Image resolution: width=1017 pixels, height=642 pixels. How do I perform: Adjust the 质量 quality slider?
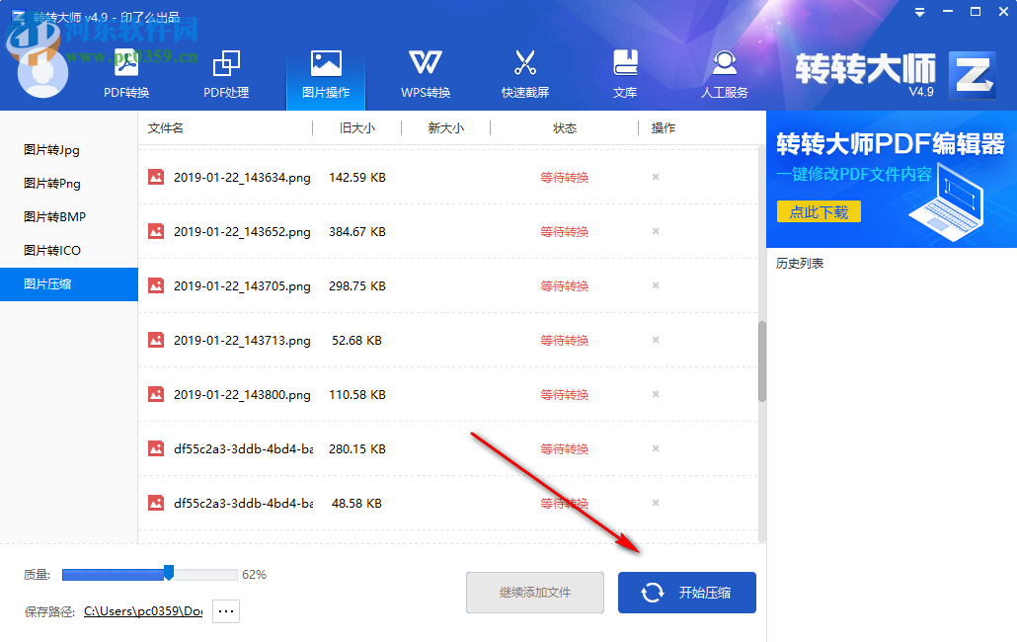167,573
